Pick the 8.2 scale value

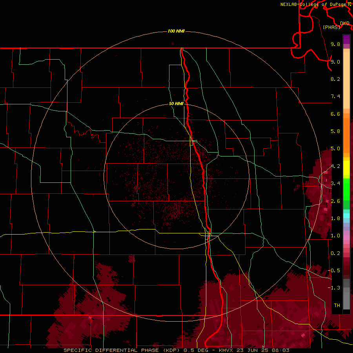[x=335, y=79]
